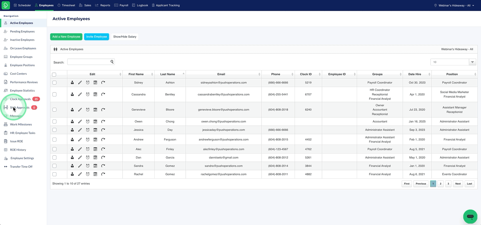The width and height of the screenshot is (481, 225).
Task: Go to page 2 of employees
Action: click(441, 184)
